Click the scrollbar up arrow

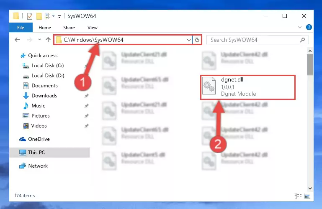click(x=310, y=51)
